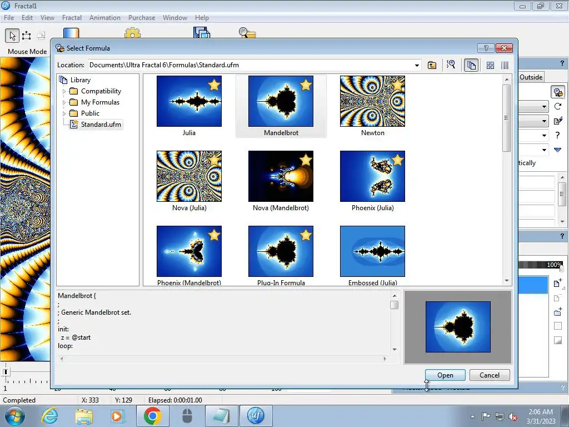Screen dimensions: 569x427
Task: Open the dropdown beside the edit formula icon
Action: (x=544, y=121)
